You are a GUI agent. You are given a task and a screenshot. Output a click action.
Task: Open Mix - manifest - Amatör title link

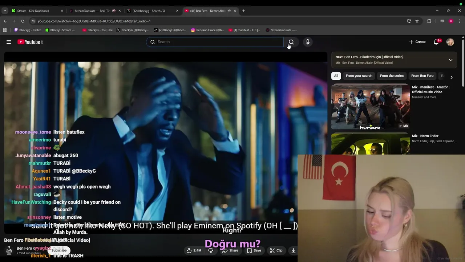pos(430,90)
